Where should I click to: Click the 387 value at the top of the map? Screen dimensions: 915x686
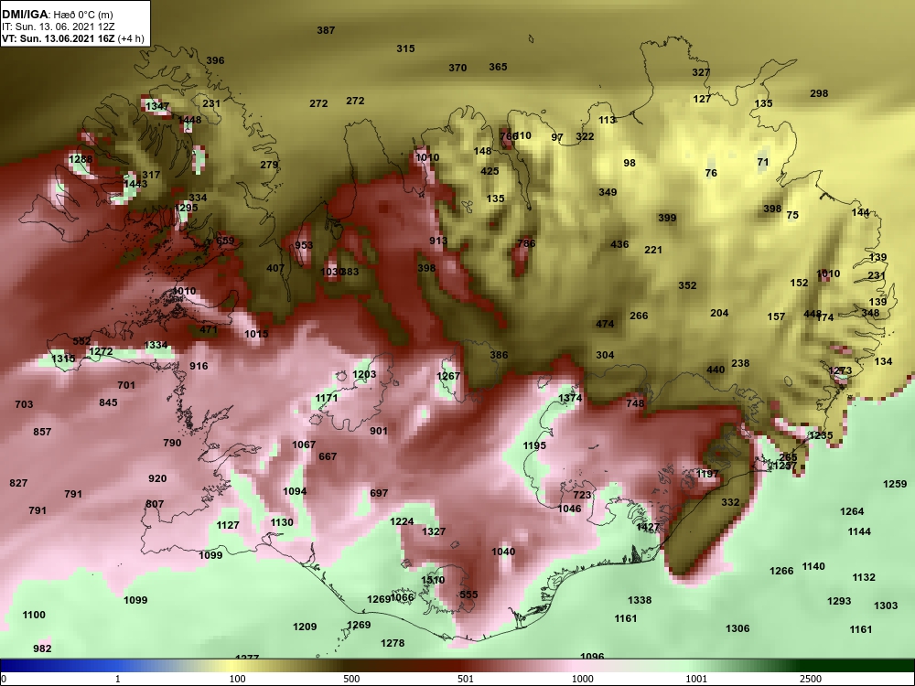coord(326,30)
